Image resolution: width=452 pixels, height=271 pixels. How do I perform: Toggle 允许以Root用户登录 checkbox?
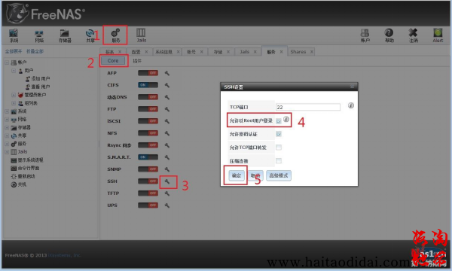279,120
